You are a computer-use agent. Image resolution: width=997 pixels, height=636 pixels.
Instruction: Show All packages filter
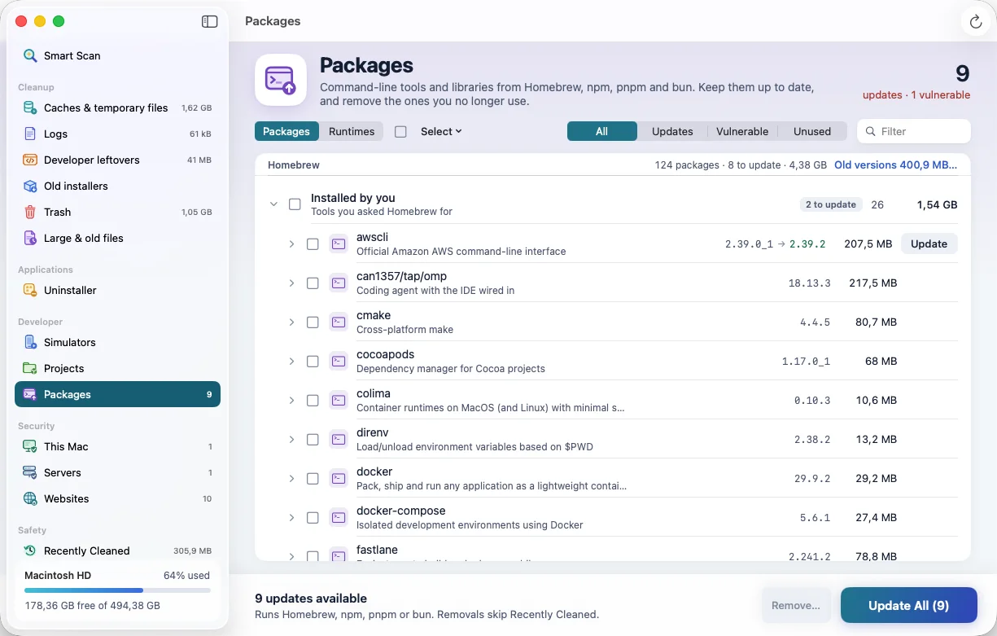pos(601,131)
